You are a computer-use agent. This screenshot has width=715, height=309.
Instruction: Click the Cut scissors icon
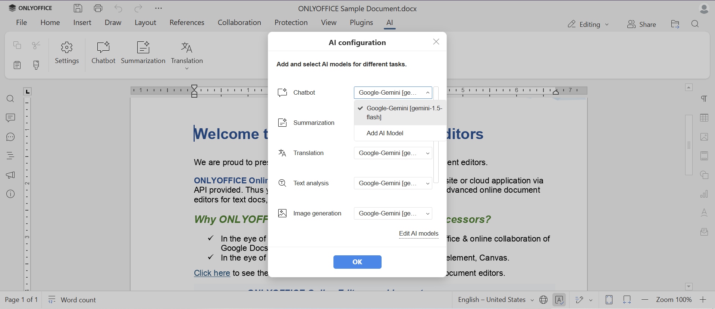pyautogui.click(x=36, y=45)
